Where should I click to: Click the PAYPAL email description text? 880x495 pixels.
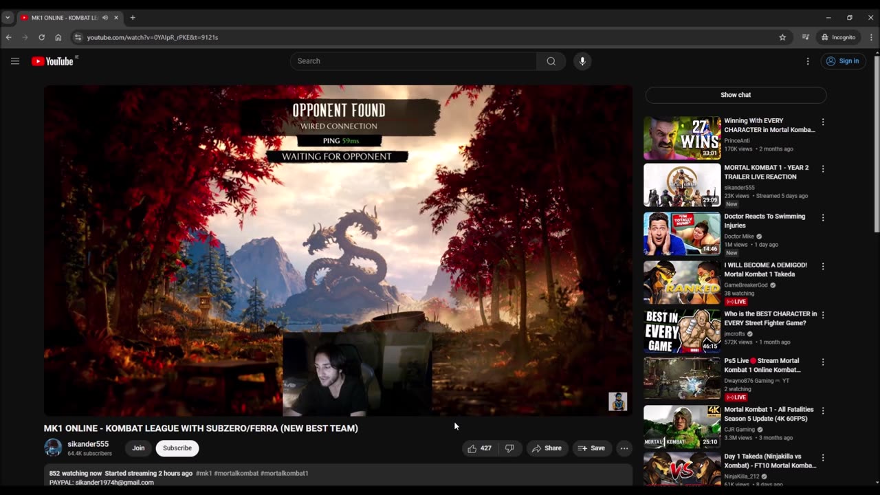(102, 482)
